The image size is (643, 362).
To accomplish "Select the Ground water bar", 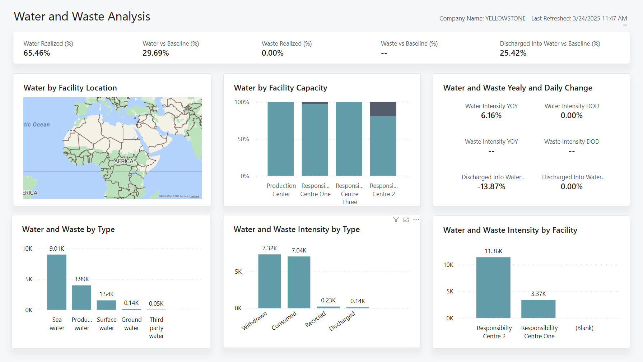I will coord(131,308).
